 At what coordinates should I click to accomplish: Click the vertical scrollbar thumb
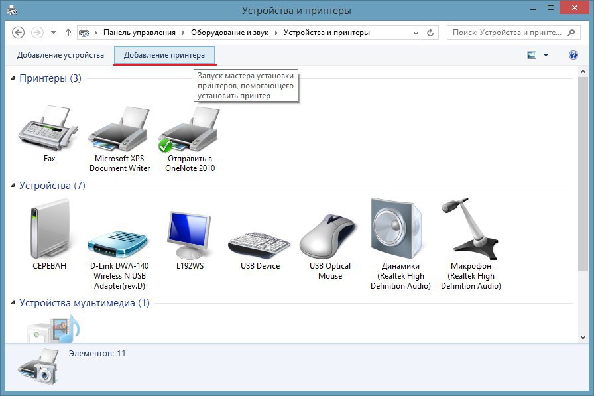(x=583, y=174)
